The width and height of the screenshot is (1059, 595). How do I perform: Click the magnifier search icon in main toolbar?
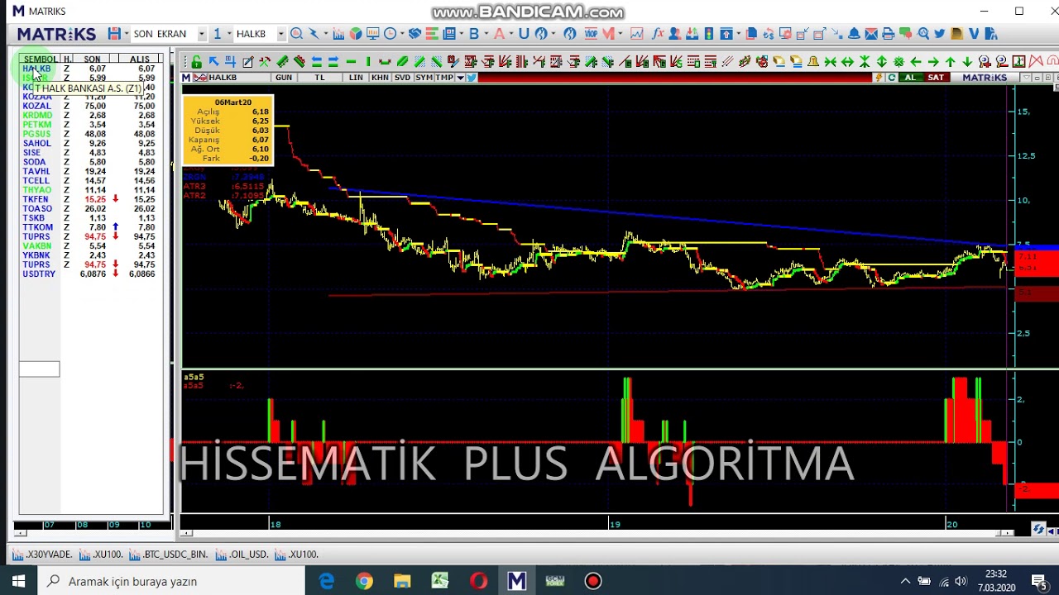coord(296,34)
